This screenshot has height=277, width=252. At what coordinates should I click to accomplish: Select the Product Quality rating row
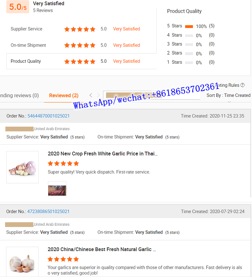[81, 61]
